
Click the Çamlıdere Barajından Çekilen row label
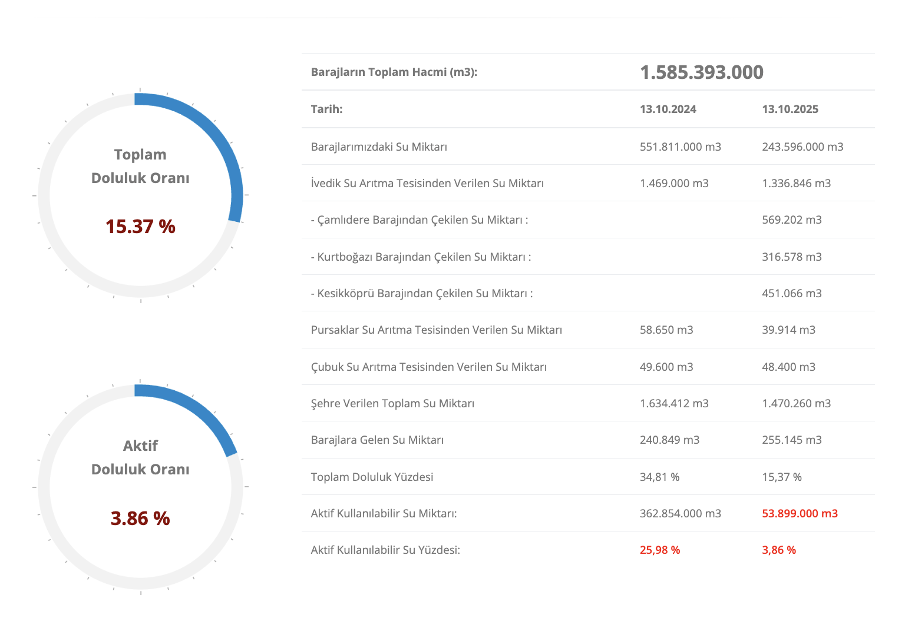pyautogui.click(x=420, y=220)
